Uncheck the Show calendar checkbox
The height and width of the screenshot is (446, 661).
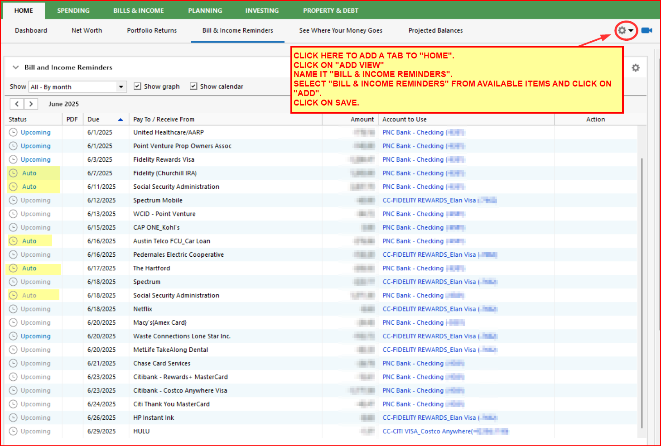[193, 86]
